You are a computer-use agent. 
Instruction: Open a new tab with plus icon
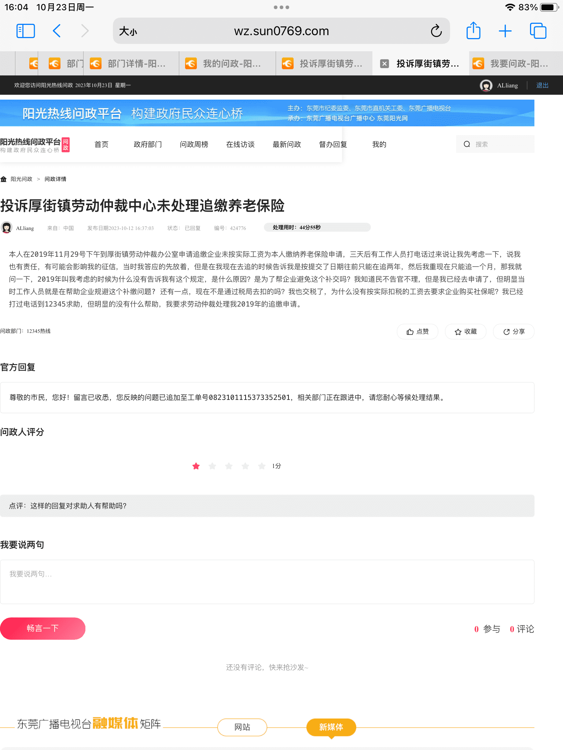pyautogui.click(x=505, y=31)
